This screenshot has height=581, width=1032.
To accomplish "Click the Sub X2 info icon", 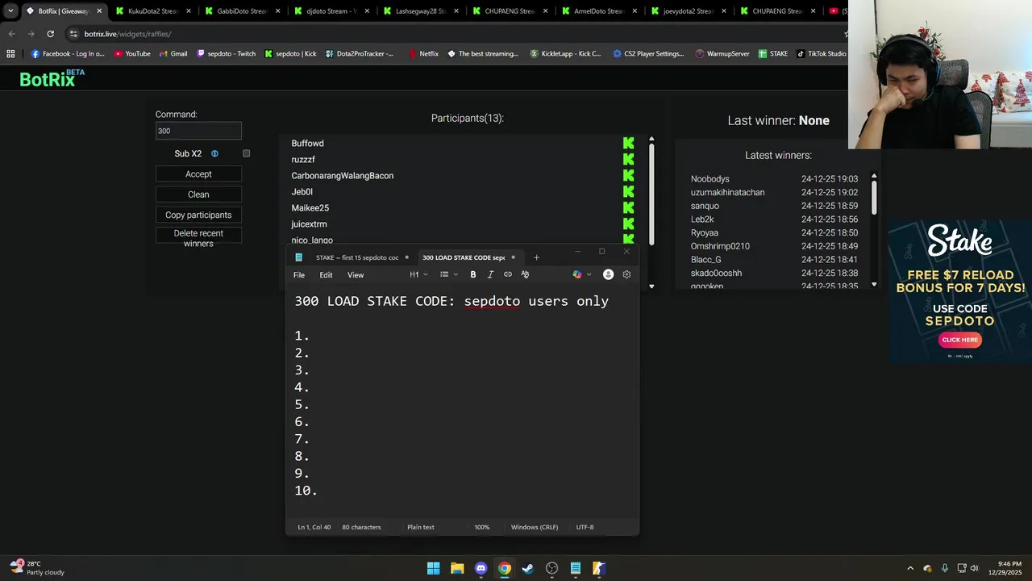I will tap(214, 153).
